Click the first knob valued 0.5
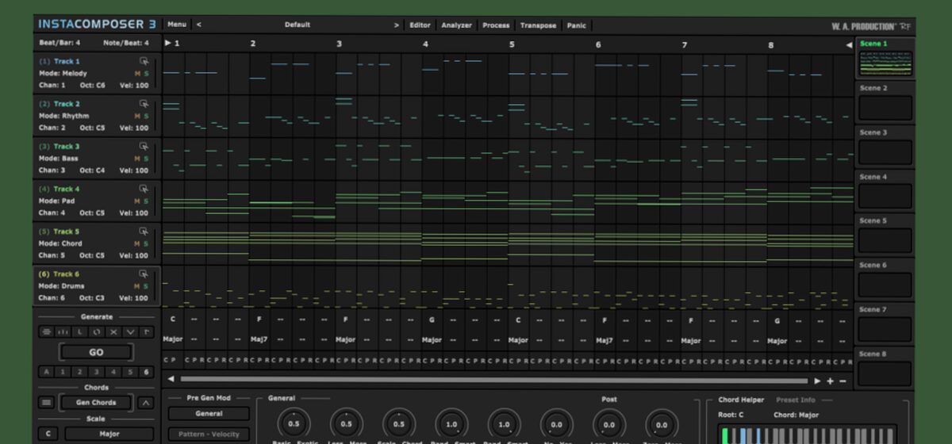This screenshot has width=952, height=444. coord(294,424)
